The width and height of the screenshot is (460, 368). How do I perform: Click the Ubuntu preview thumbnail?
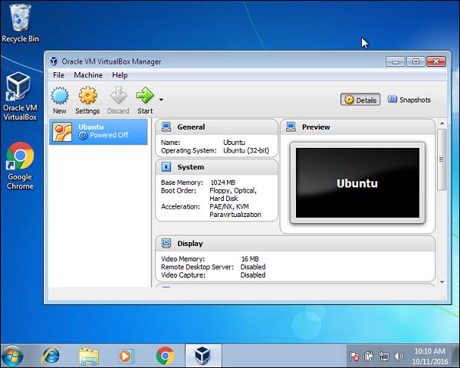(356, 182)
